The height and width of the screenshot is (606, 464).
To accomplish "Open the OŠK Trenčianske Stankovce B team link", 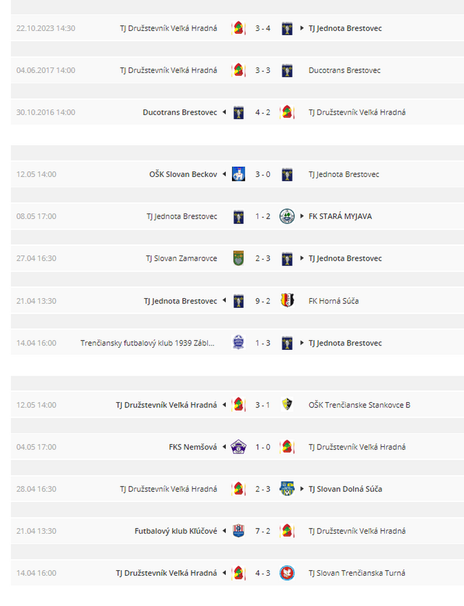I will [x=359, y=405].
